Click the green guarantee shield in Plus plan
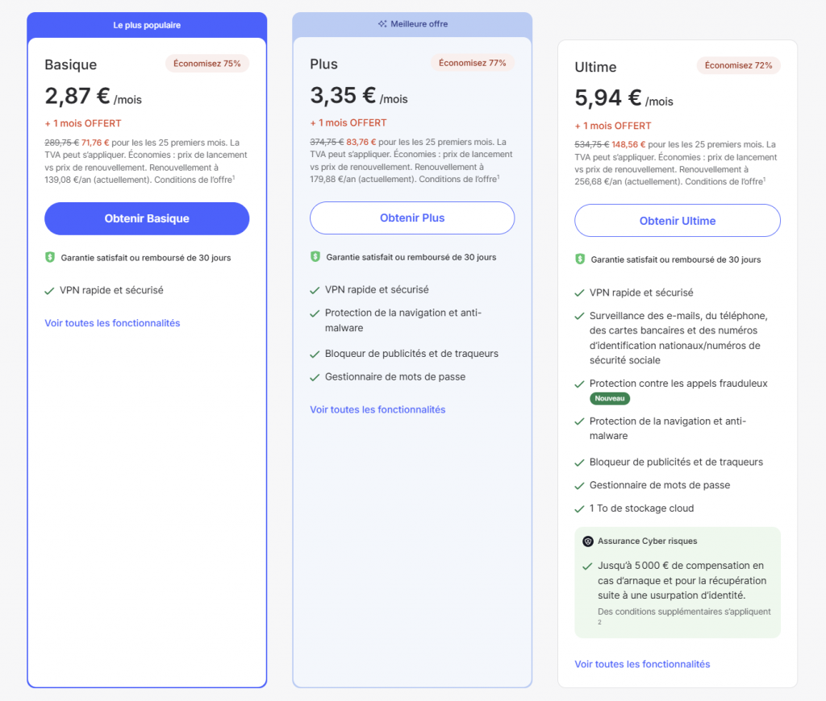The image size is (826, 701). point(315,257)
